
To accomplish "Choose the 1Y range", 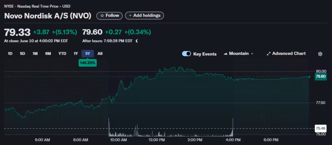I will click(x=76, y=54).
